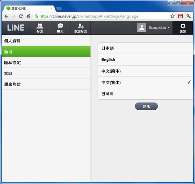Screen dimensions: 195x184
Task: Close the 語言-LINE tab
Action: pyautogui.click(x=51, y=8)
